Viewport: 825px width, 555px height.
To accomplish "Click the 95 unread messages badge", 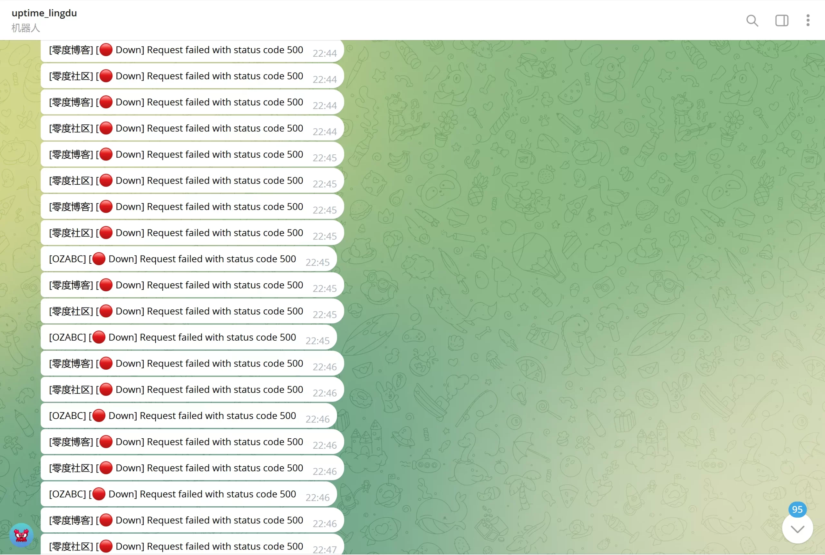I will tap(797, 509).
